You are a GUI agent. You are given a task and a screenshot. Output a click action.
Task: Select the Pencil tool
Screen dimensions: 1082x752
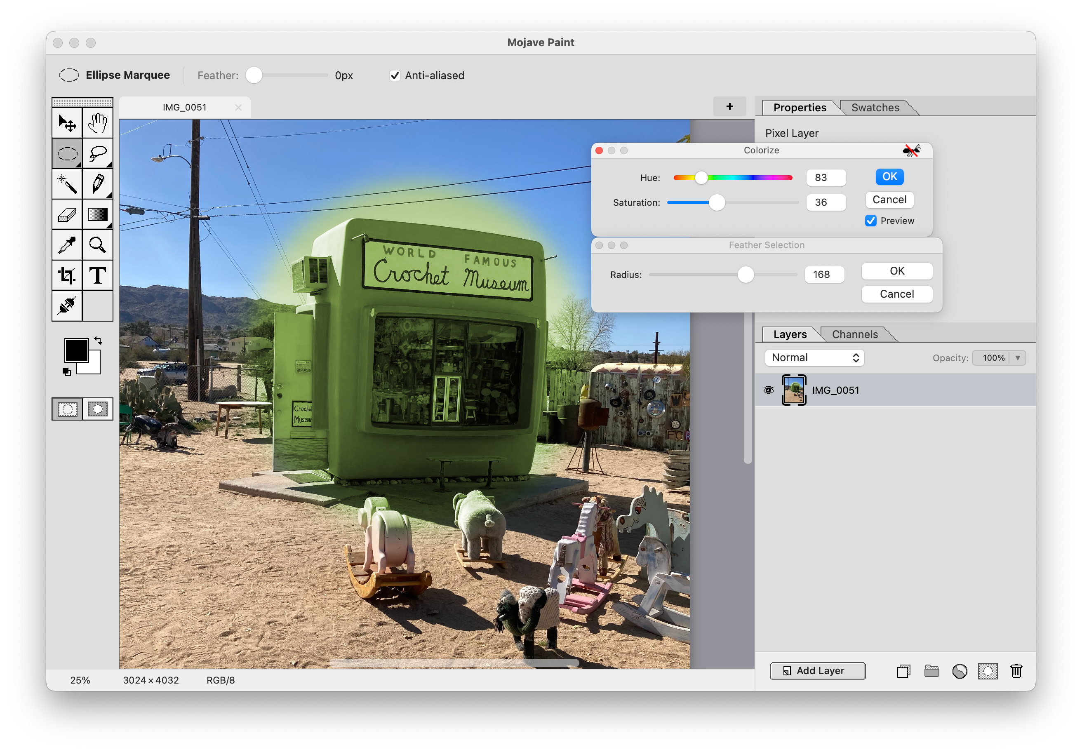98,184
